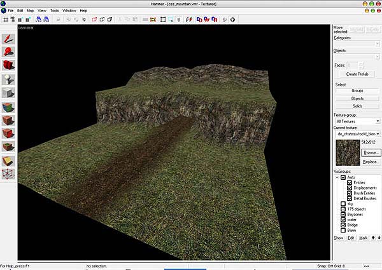Click the Faces number field
The height and width of the screenshot is (270, 382).
pos(352,64)
